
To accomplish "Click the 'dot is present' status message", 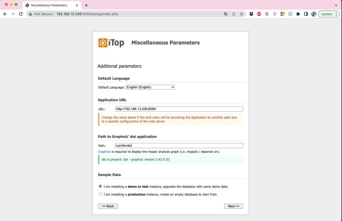I will [x=171, y=159].
